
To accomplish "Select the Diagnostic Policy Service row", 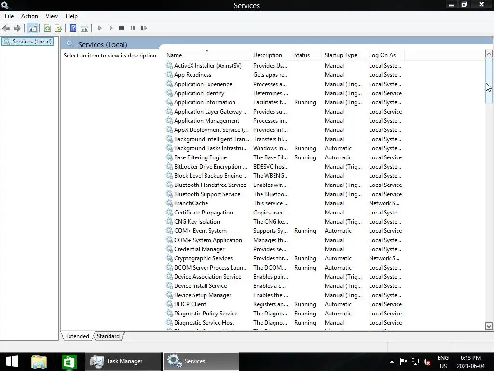I will coord(285,313).
